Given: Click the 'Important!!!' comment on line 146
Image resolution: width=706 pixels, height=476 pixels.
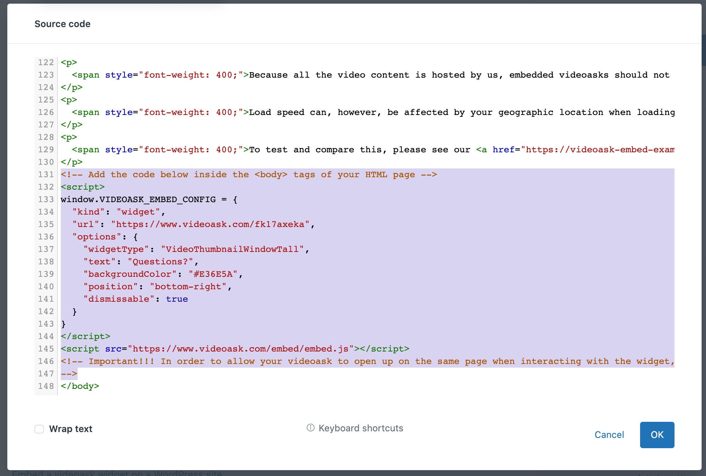Looking at the screenshot, I should pyautogui.click(x=368, y=361).
